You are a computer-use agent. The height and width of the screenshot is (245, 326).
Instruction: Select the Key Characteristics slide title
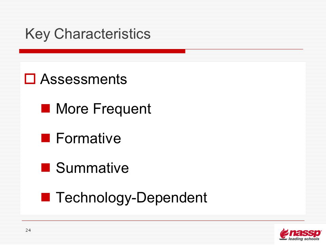88,34
